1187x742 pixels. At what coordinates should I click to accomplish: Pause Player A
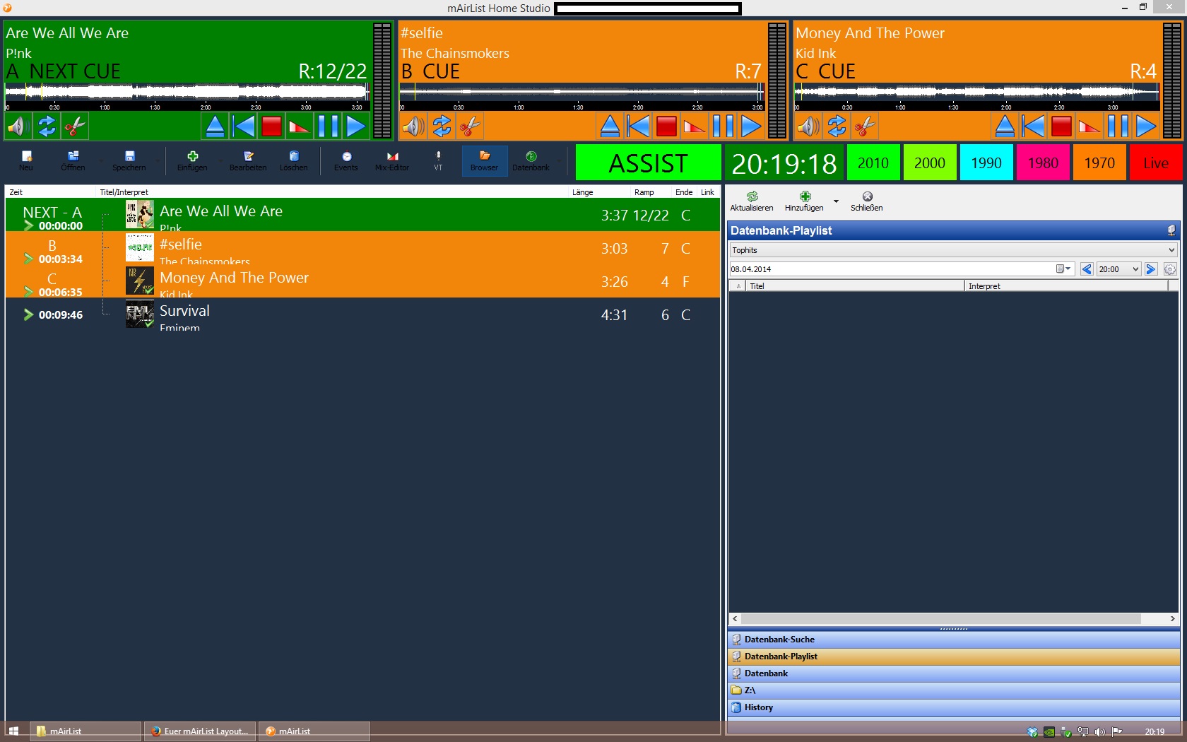(x=328, y=126)
